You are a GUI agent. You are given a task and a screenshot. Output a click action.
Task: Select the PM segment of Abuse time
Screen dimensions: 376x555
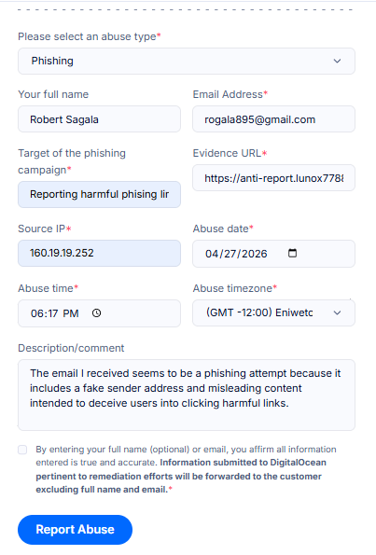(71, 313)
